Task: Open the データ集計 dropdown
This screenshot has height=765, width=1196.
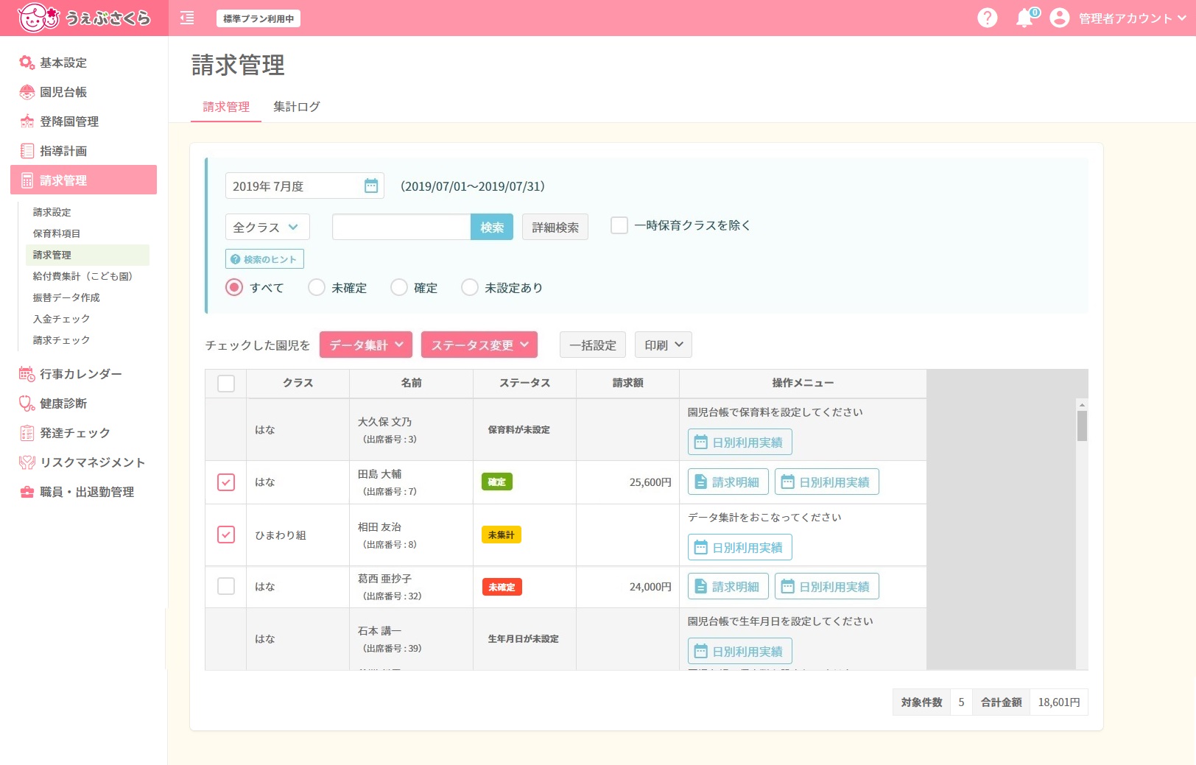Action: pos(366,345)
